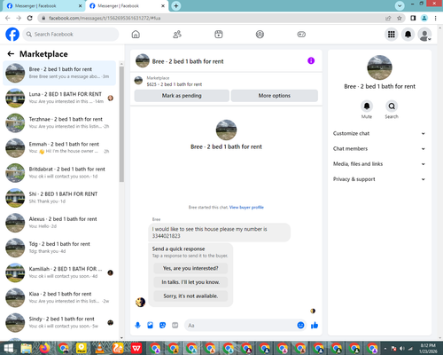Screen dimensions: 443x355
Task: Select the Bree conversation in list
Action: pos(59,73)
